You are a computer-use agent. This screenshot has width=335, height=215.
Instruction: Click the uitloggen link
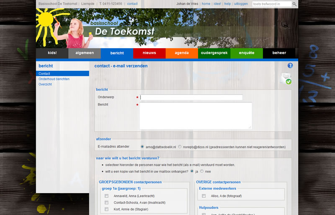[x=241, y=4]
